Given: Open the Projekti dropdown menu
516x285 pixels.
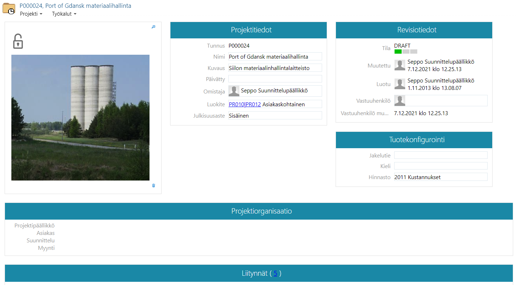Looking at the screenshot, I should [31, 14].
